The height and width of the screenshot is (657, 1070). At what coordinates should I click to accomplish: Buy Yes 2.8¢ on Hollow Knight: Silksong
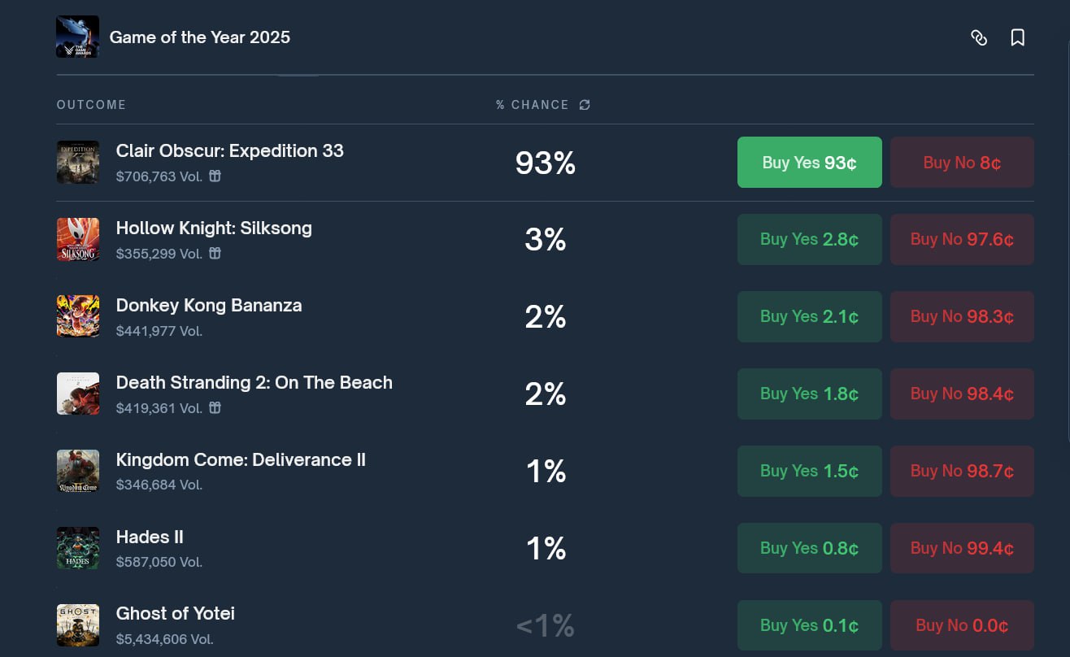pyautogui.click(x=809, y=239)
